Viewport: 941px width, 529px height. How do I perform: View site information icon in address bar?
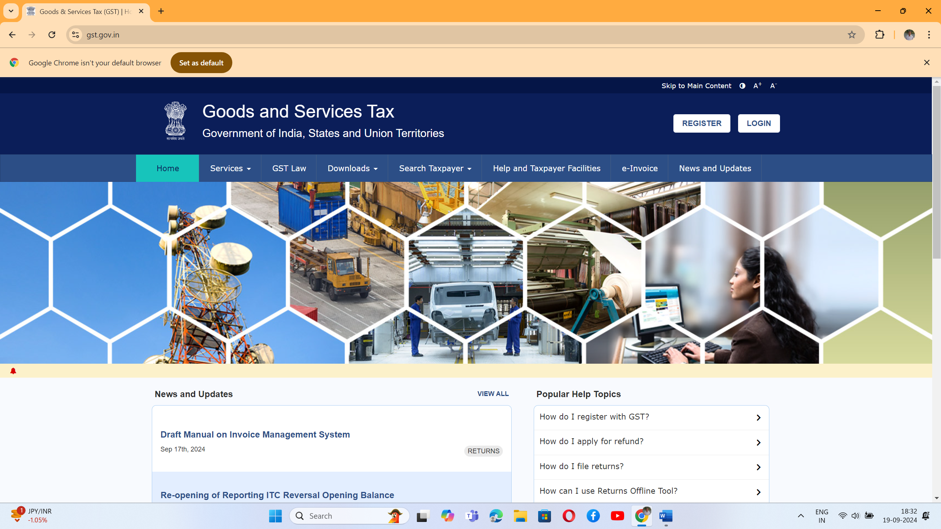[75, 35]
